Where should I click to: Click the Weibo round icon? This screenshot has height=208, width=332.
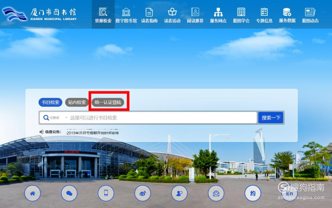tap(143, 193)
